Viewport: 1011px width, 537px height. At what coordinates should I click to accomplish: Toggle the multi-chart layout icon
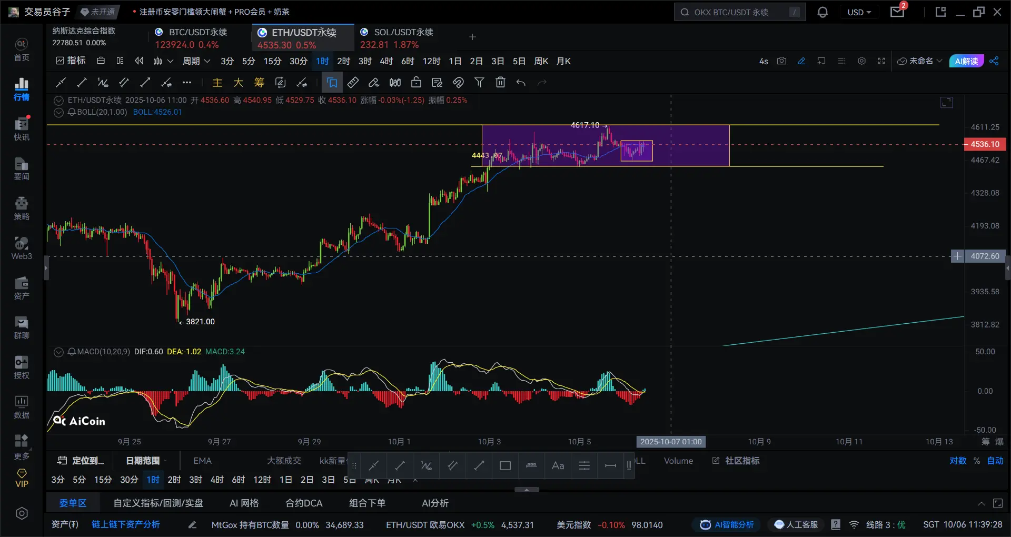click(120, 61)
